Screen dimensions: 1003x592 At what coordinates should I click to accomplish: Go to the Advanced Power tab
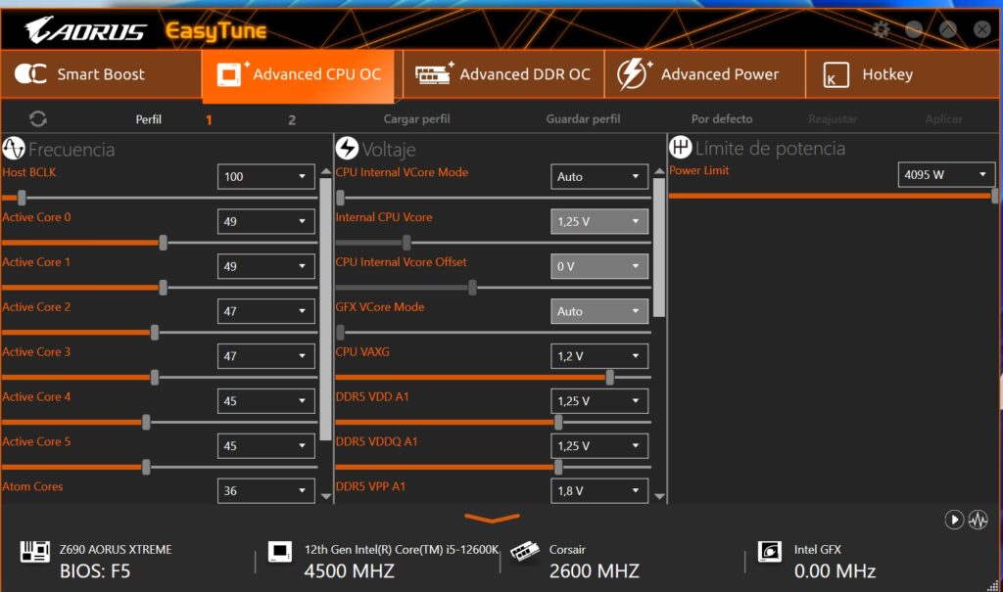click(x=704, y=74)
